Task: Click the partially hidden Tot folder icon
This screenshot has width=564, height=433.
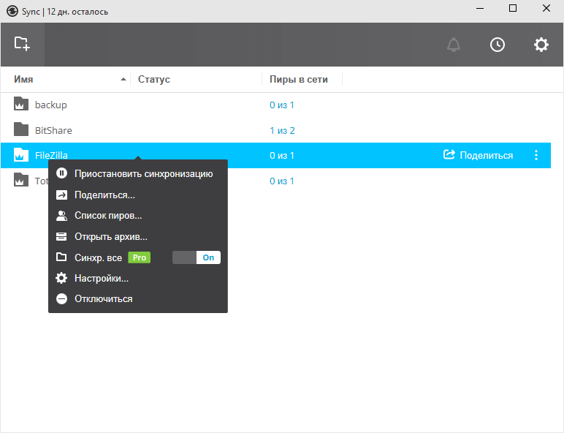Action: pyautogui.click(x=21, y=180)
